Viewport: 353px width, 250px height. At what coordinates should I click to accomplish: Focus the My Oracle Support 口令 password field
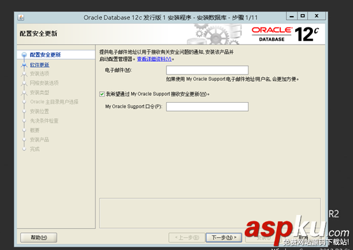tap(207, 107)
